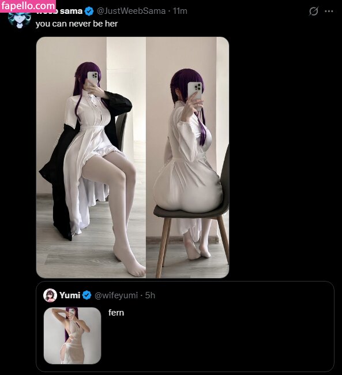Open the three-dot more options menu

pos(329,11)
